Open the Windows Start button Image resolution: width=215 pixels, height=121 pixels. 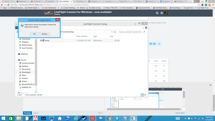pyautogui.click(x=3, y=118)
